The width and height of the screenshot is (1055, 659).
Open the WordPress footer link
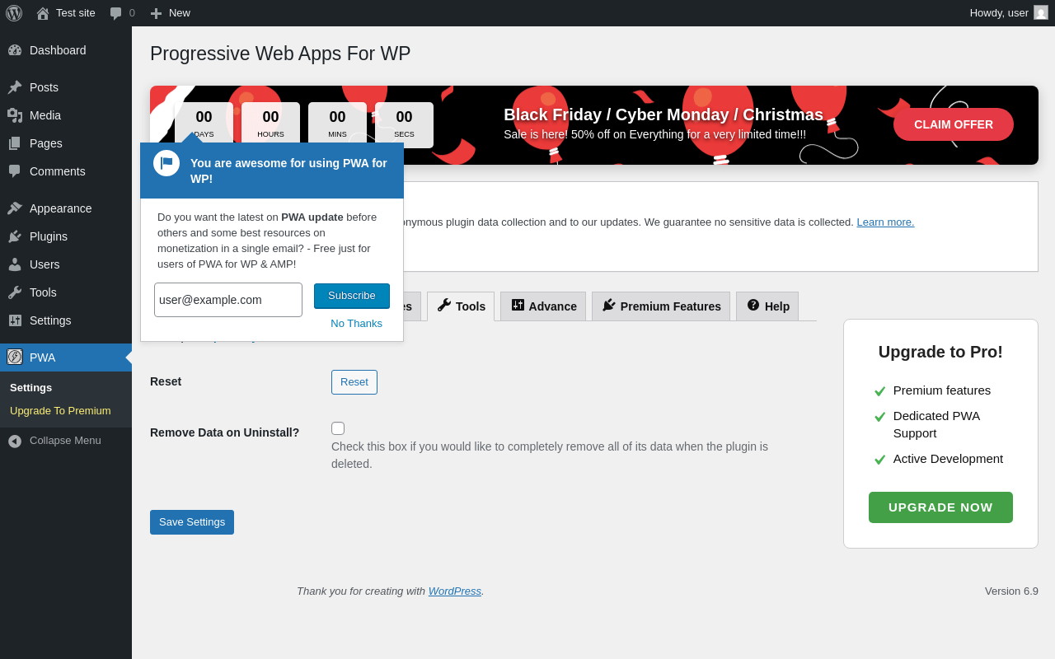click(455, 591)
